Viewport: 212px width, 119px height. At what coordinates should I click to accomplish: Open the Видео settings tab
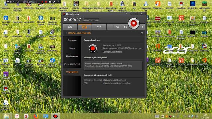click(72, 48)
